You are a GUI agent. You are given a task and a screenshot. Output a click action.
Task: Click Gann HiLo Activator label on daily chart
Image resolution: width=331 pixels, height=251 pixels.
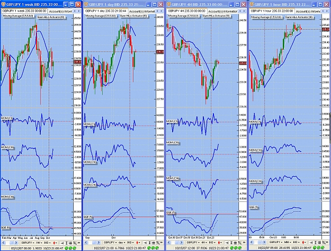[x=133, y=16]
